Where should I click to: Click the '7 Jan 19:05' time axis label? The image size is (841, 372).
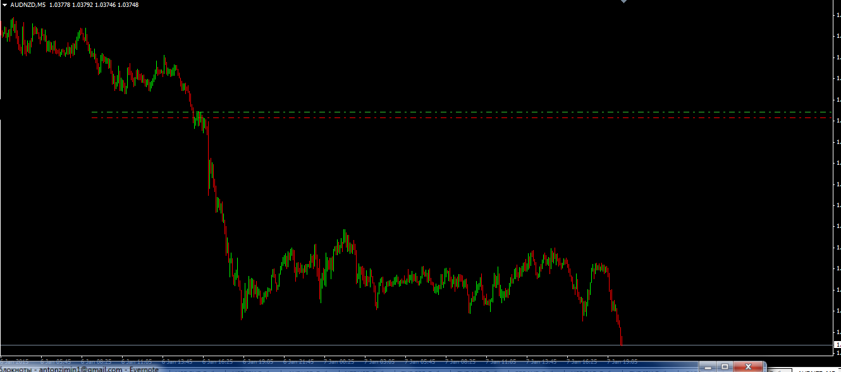pos(622,362)
